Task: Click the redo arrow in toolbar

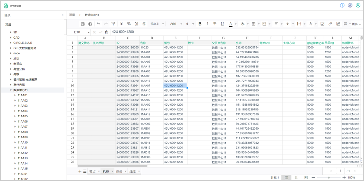Action: pos(106,24)
